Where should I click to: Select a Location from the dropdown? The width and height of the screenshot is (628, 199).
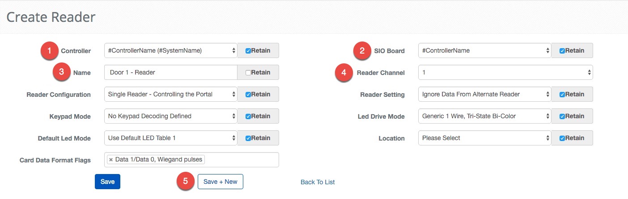[484, 138]
